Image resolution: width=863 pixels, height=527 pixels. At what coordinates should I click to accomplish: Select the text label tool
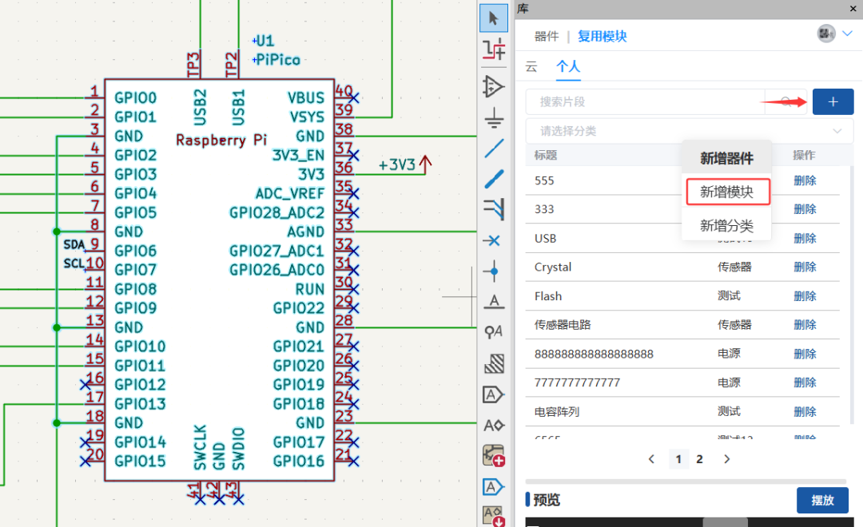[494, 301]
